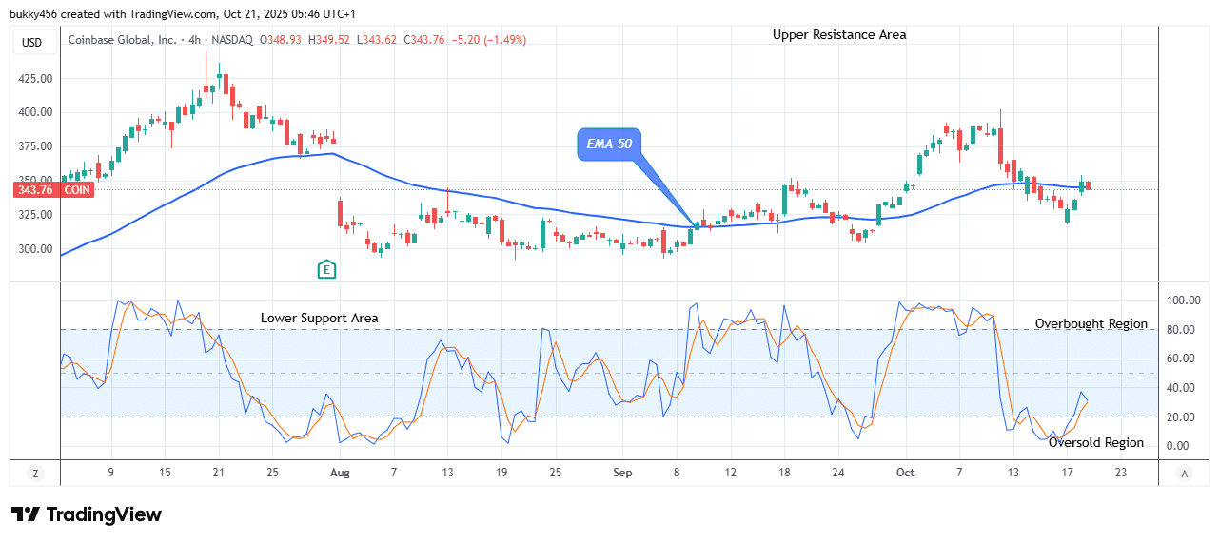1219x543 pixels.
Task: Click the 'Z' timezone button at bottom-left
Action: 35,473
